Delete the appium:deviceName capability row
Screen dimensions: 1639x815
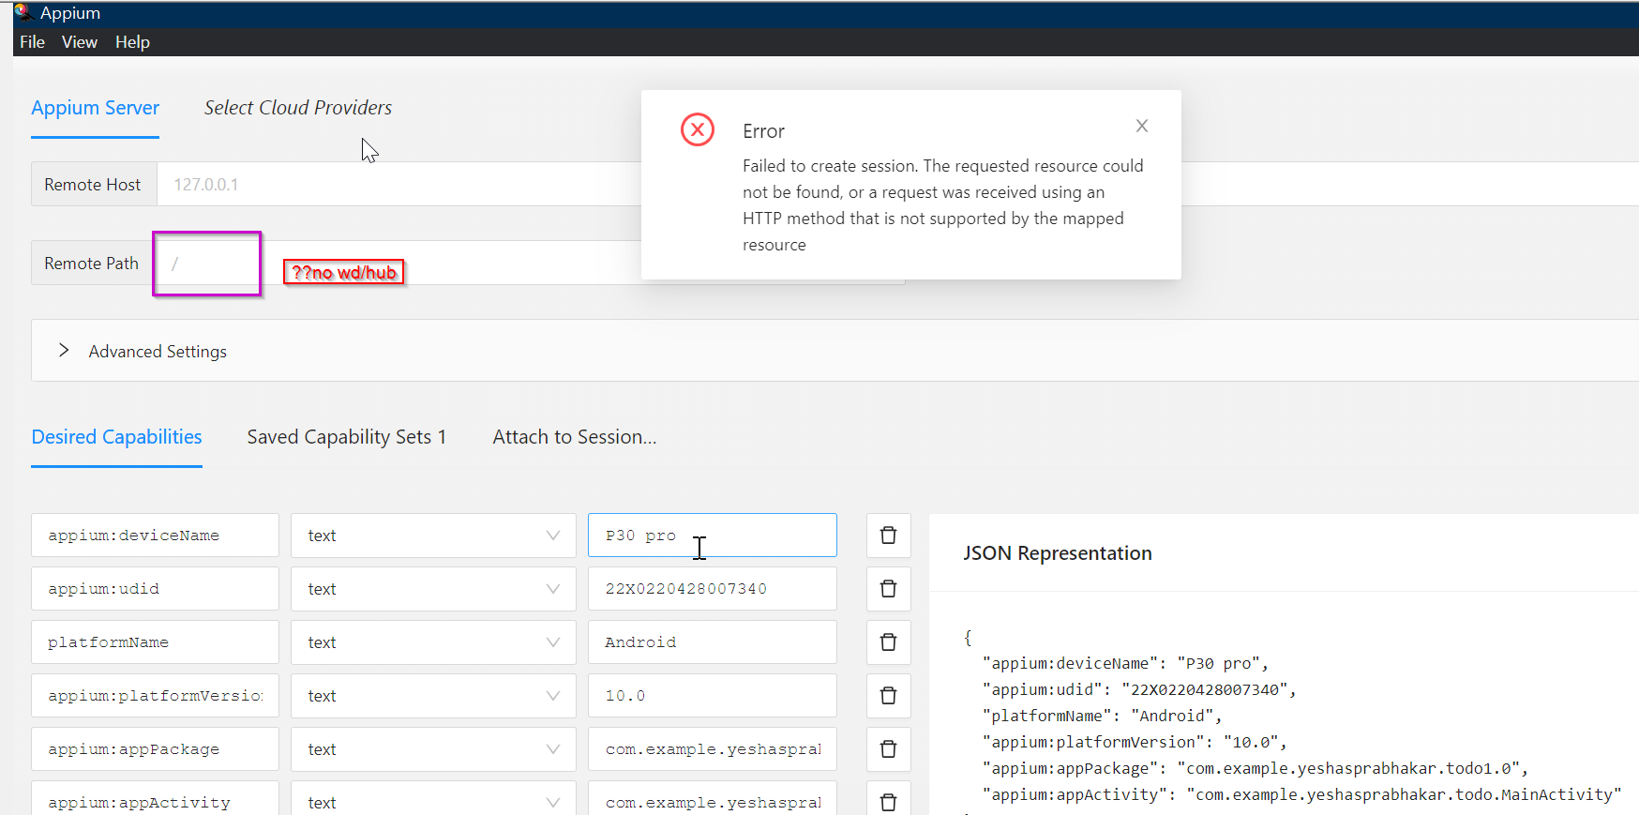(x=888, y=536)
